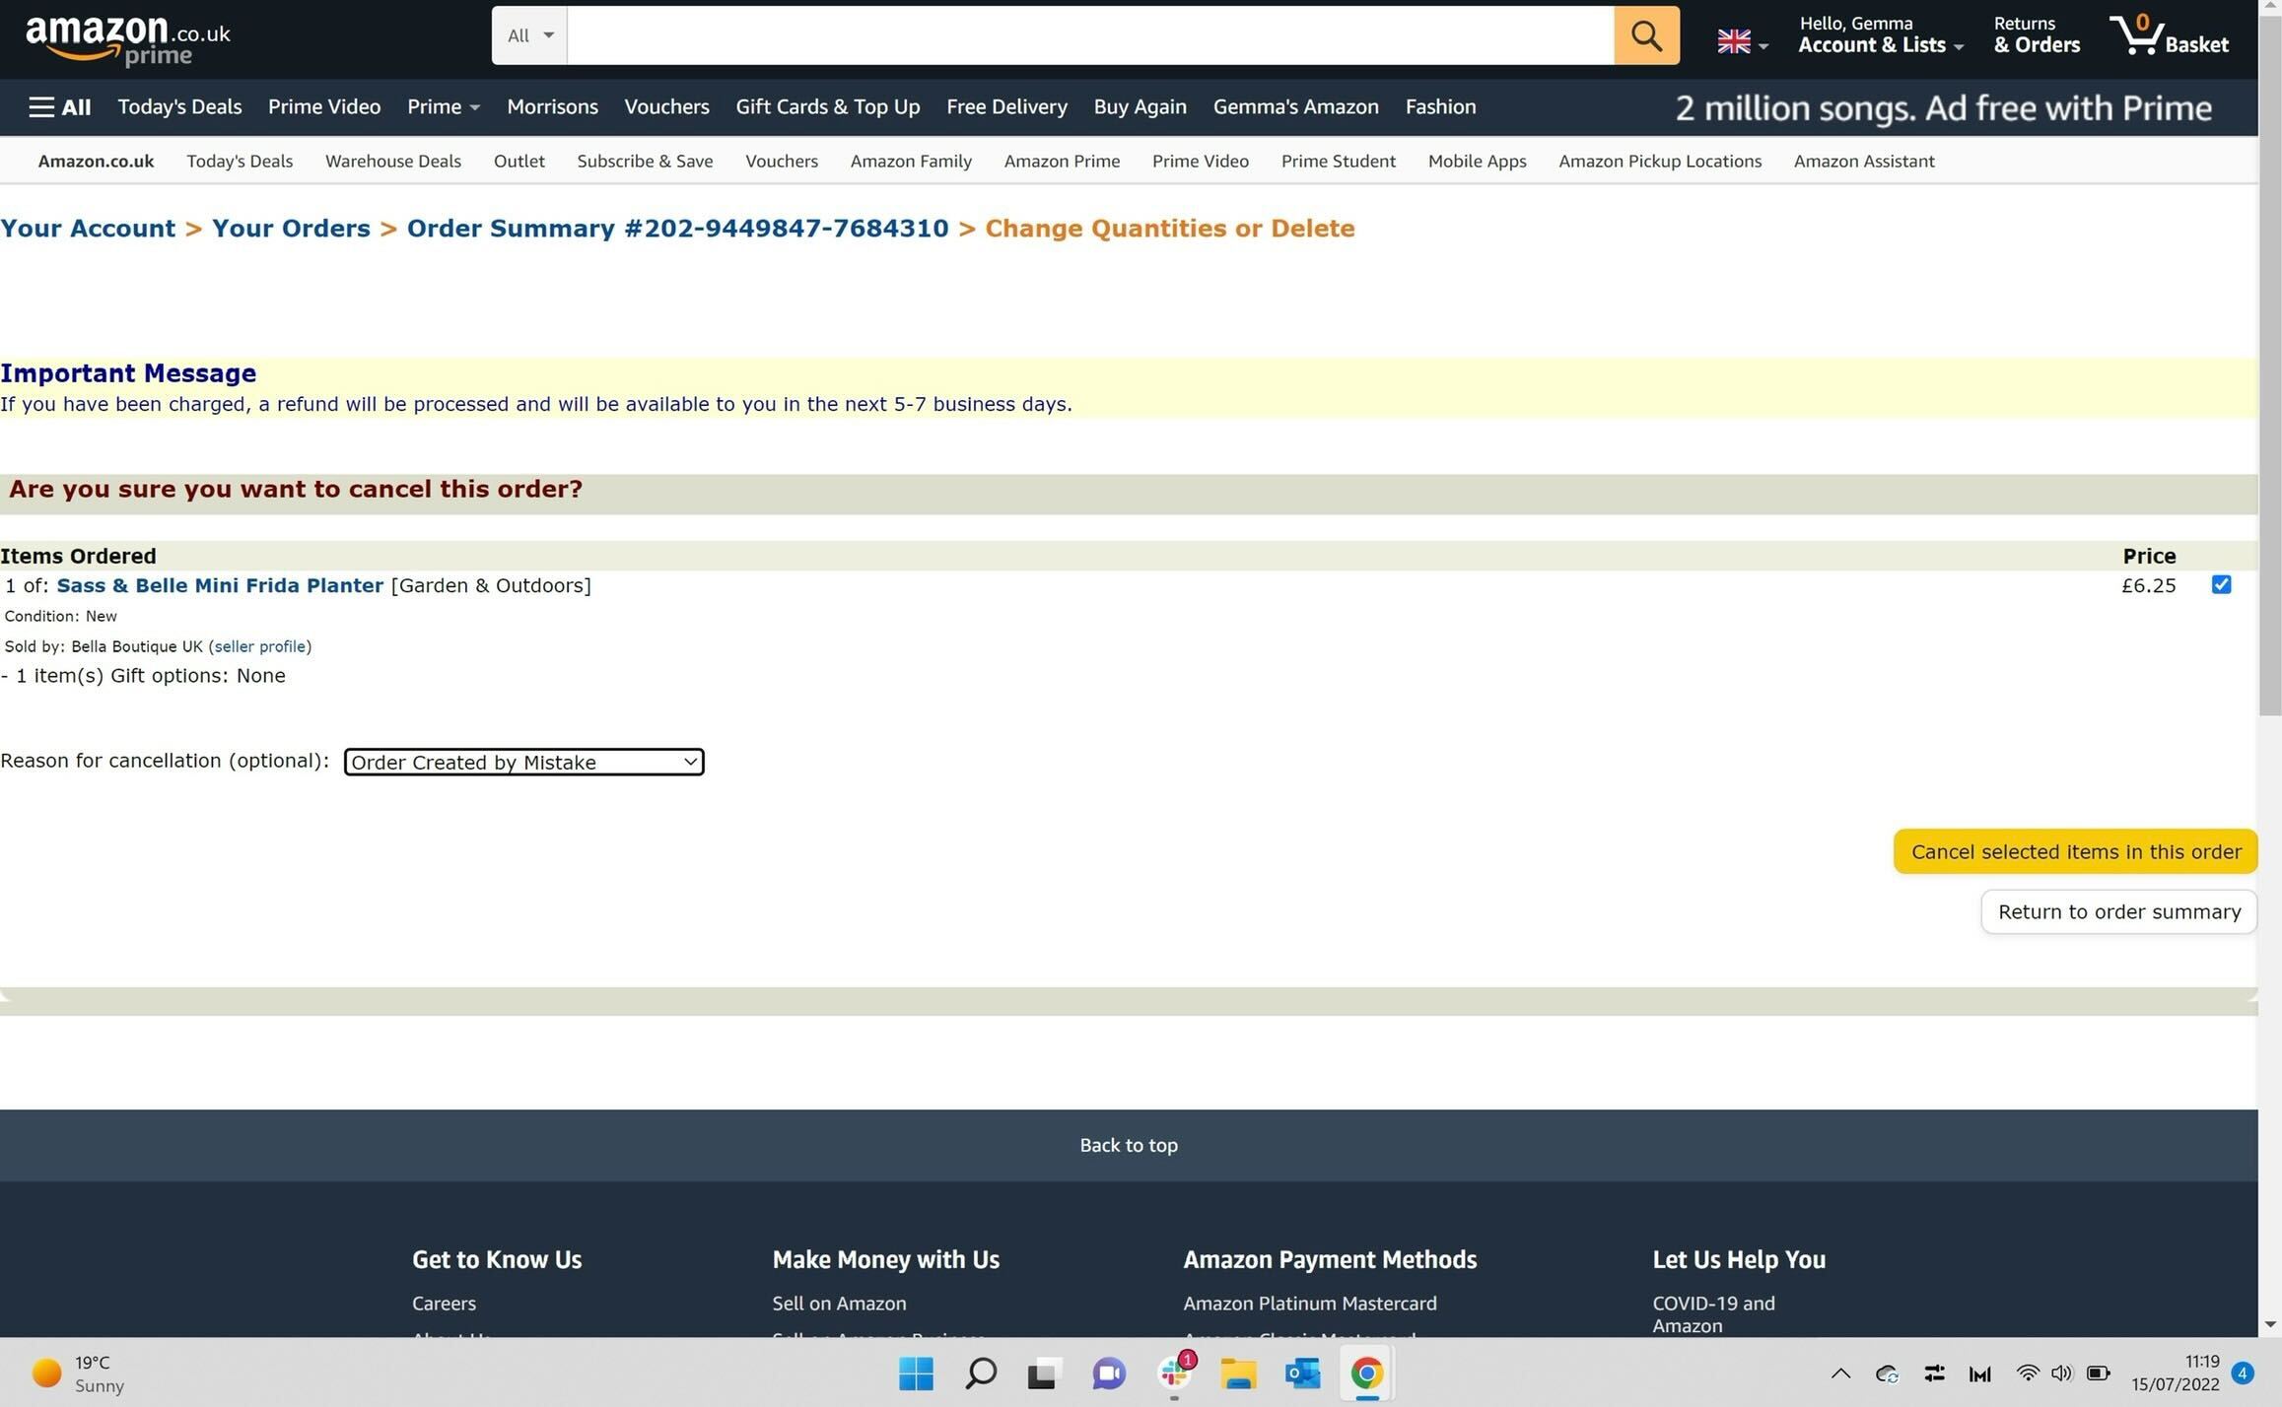
Task: Click the volume speaker tray icon
Action: click(x=2061, y=1373)
